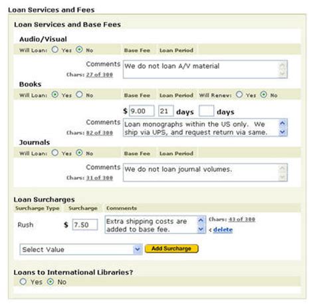Viewport: 315px width, 304px height.
Task: Open the Select Value surcharge dropdown
Action: click(x=81, y=249)
